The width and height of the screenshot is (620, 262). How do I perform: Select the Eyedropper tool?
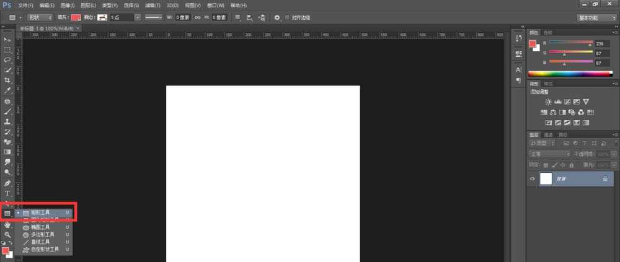coord(7,90)
